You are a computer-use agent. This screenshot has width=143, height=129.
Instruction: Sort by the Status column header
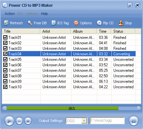coord(123,31)
